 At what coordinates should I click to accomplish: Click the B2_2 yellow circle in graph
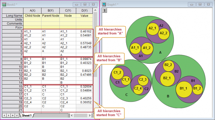[168, 66]
